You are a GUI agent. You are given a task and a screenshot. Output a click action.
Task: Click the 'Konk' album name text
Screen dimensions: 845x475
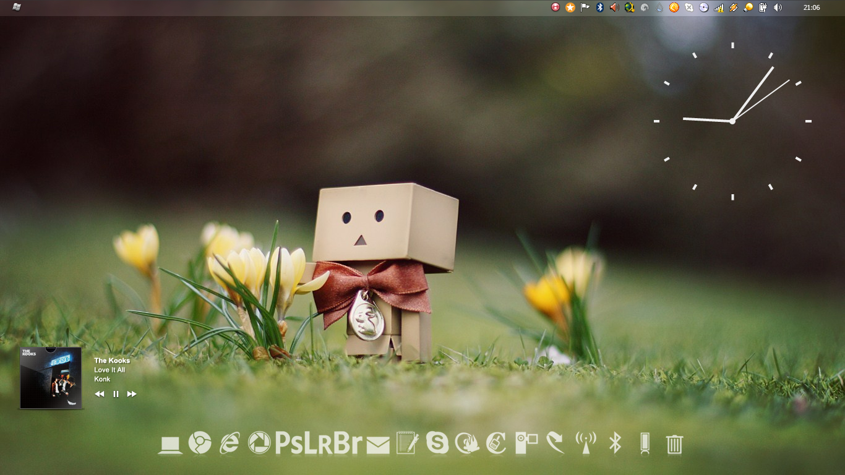click(x=102, y=379)
